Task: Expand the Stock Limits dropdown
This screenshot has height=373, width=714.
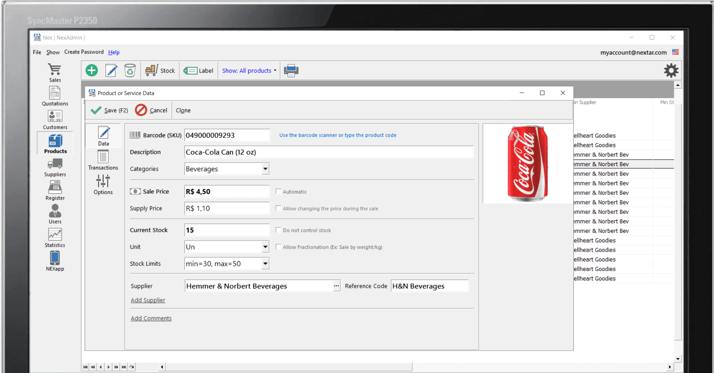Action: [x=265, y=263]
